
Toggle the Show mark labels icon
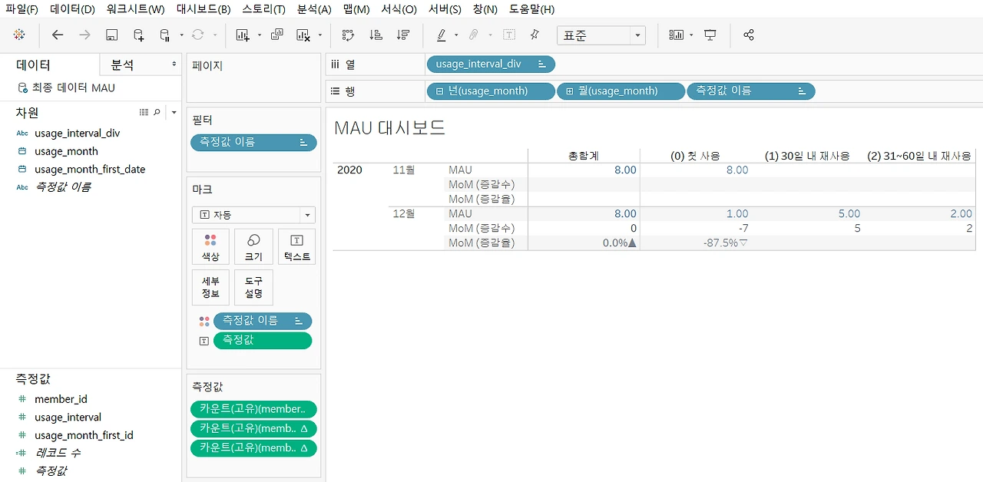[509, 35]
